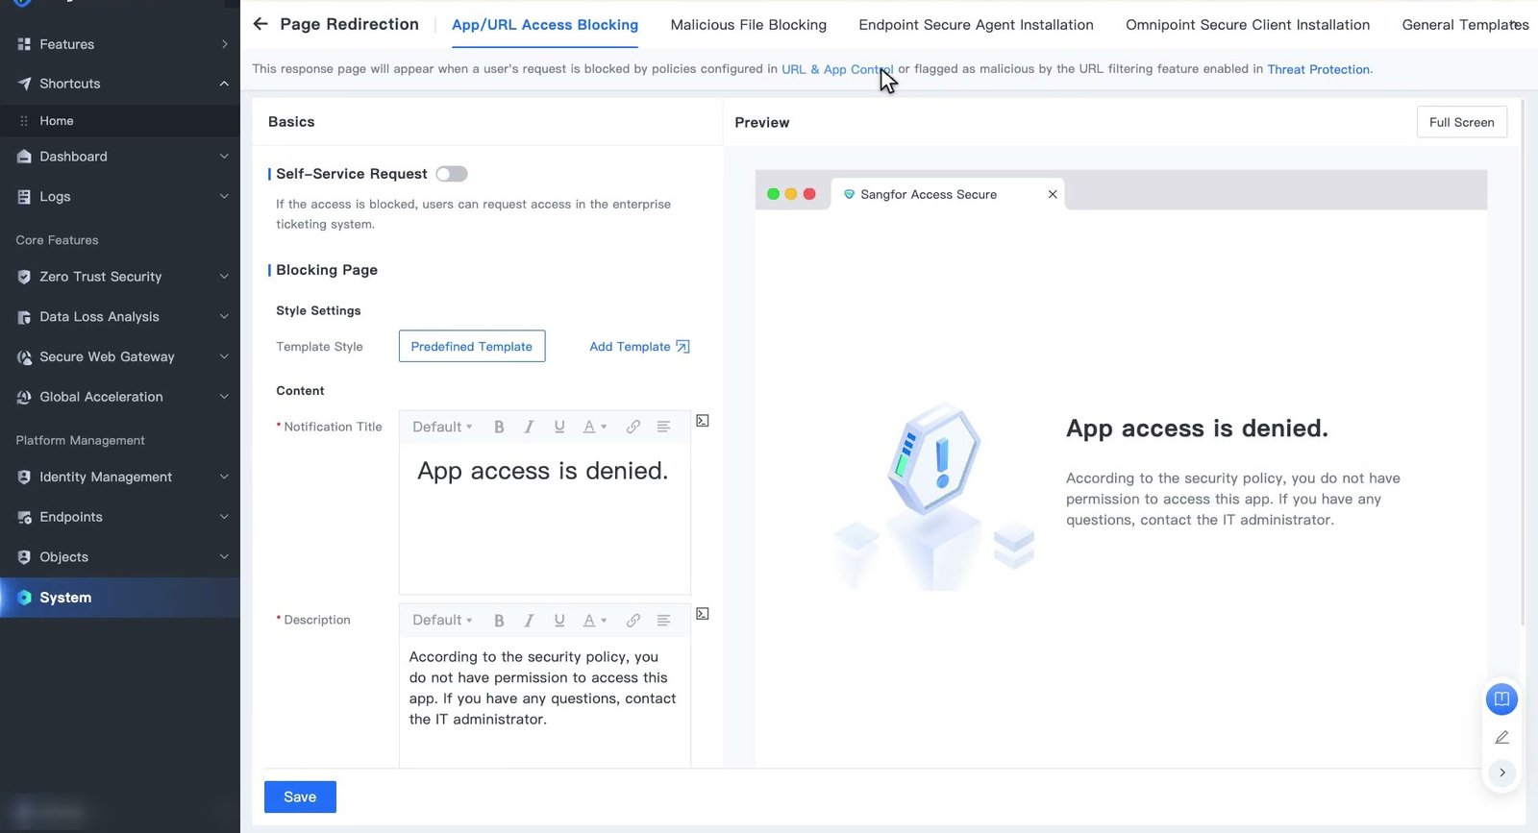Open the blue help book floating icon
Image resolution: width=1538 pixels, height=833 pixels.
pos(1501,698)
